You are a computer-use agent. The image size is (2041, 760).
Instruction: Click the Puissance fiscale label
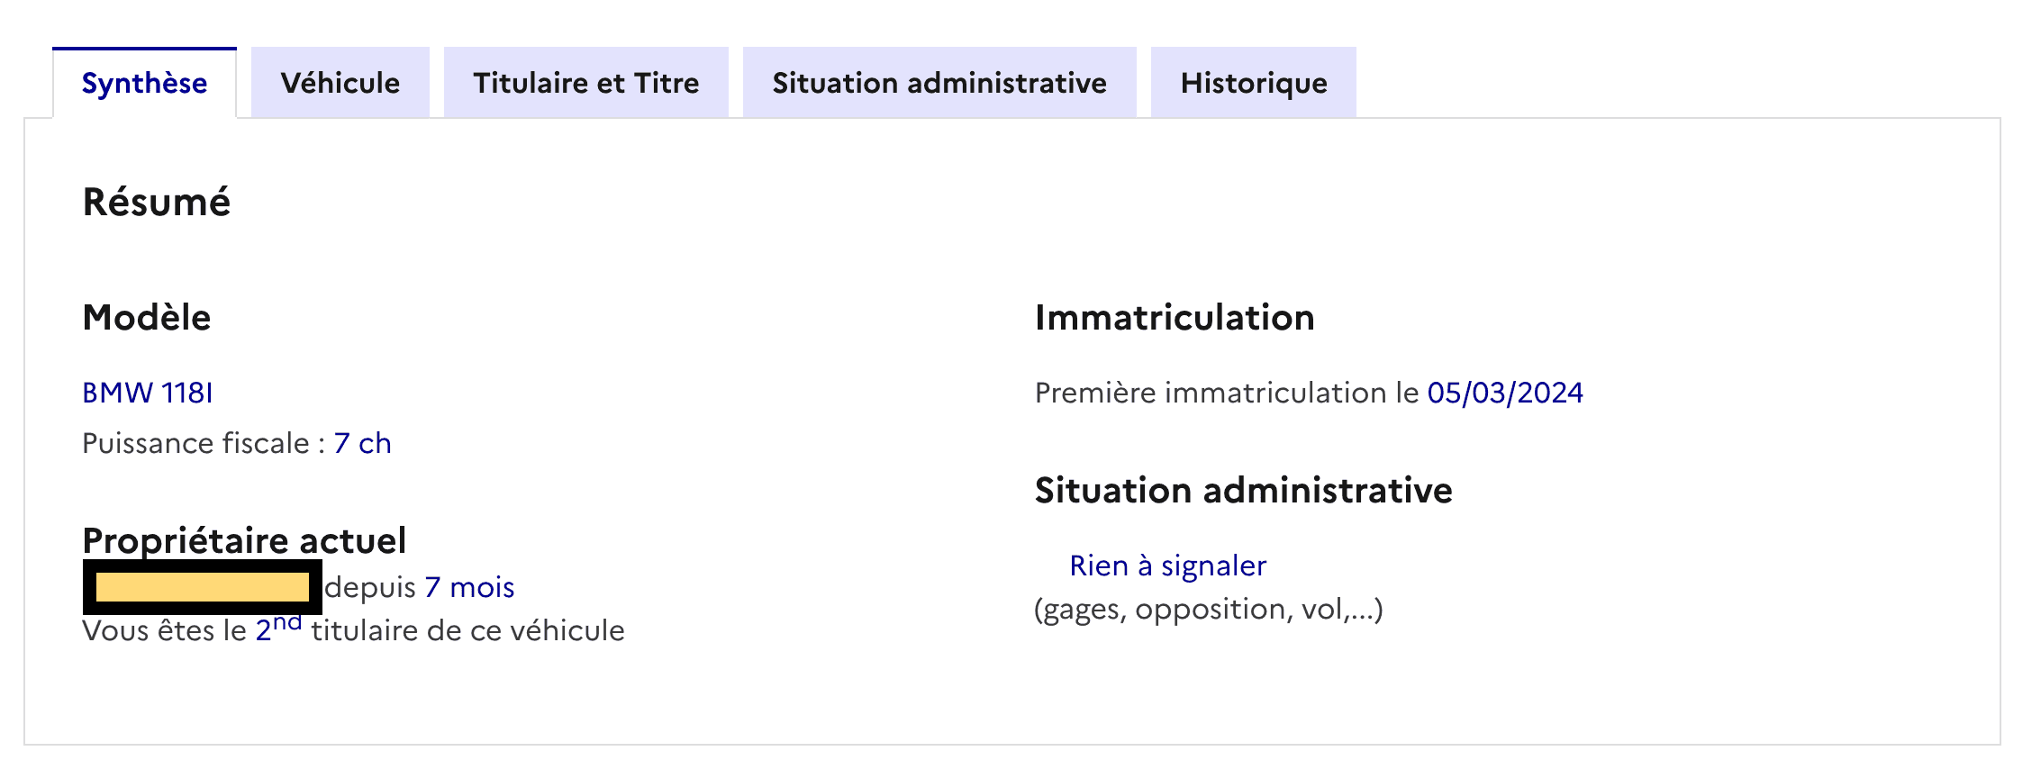(198, 443)
